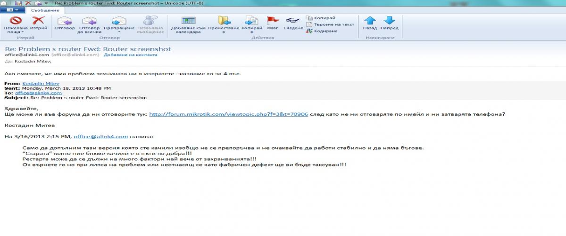Open the forum.mikrotik.com viewtopic link
The height and width of the screenshot is (236, 566).
pos(228,114)
